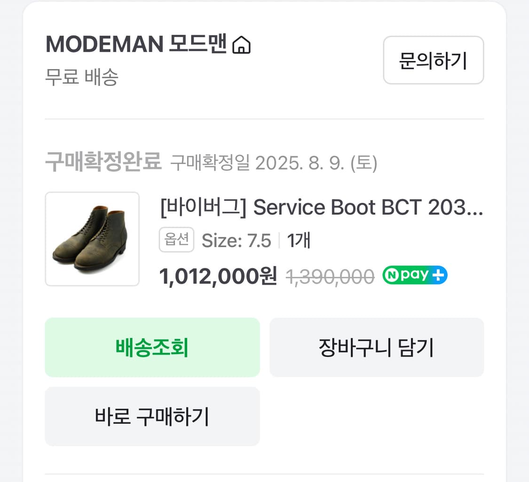Click 바로 구매하기 to buy immediately
This screenshot has height=482, width=529.
click(152, 416)
